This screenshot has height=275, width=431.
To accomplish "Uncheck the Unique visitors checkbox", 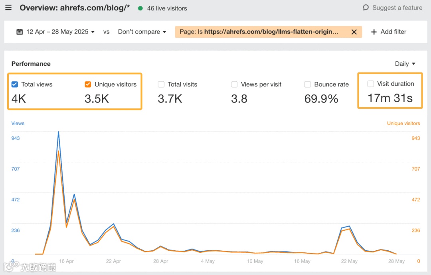I will (88, 84).
